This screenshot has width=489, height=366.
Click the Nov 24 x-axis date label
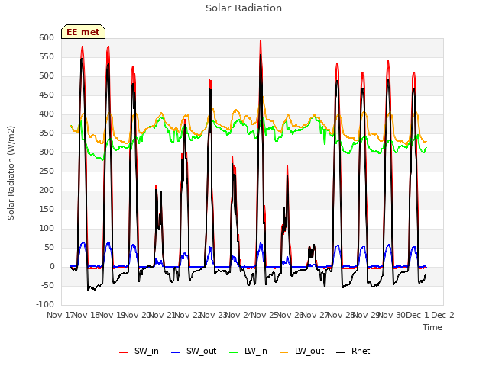click(x=238, y=315)
